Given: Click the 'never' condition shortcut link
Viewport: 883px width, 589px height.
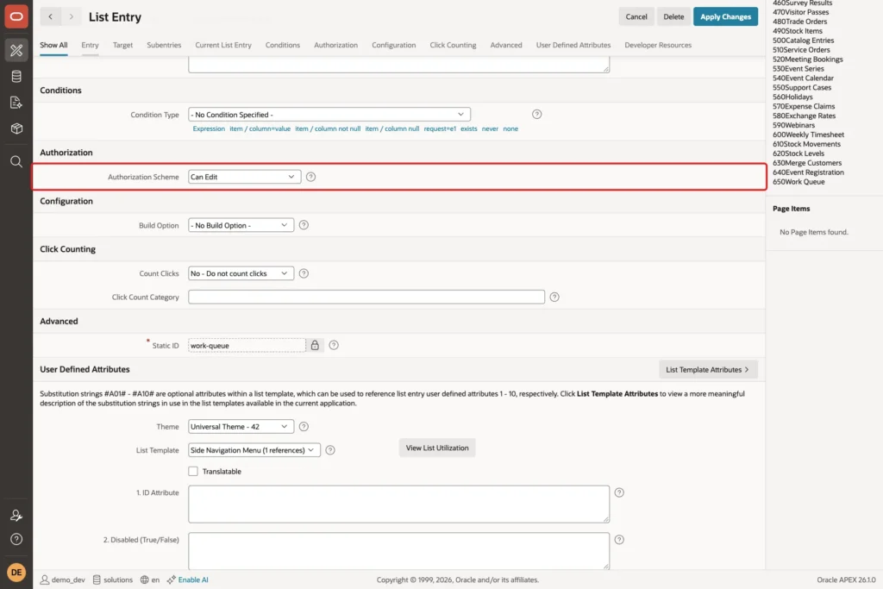Looking at the screenshot, I should point(490,129).
